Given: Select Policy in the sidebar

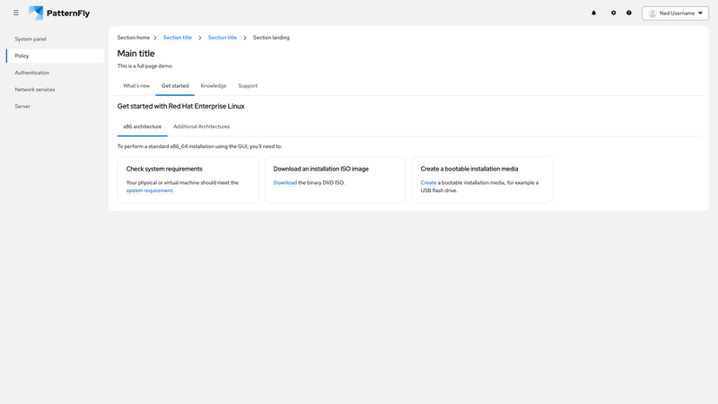Looking at the screenshot, I should [x=56, y=56].
